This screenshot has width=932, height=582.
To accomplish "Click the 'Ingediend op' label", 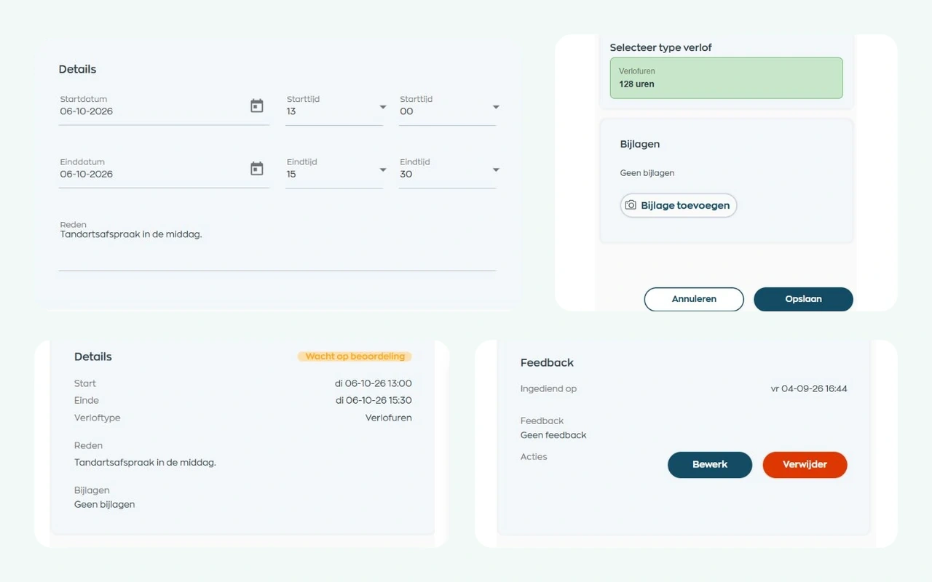I will pyautogui.click(x=548, y=388).
